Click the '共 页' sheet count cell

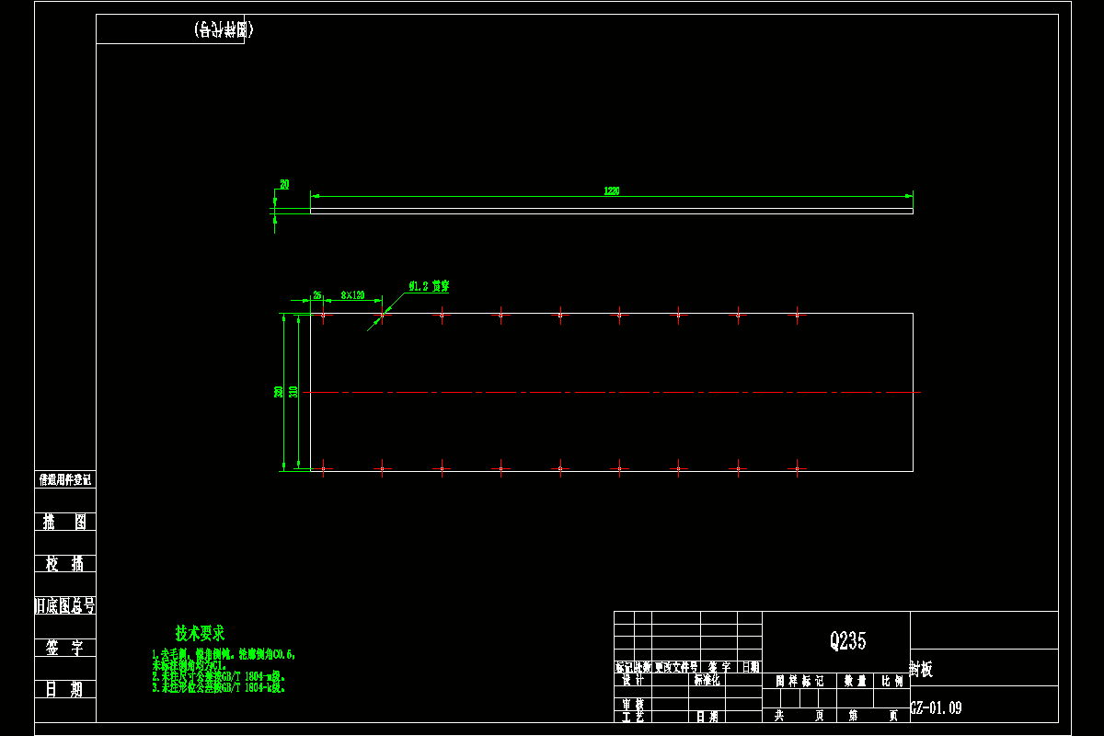pos(799,714)
